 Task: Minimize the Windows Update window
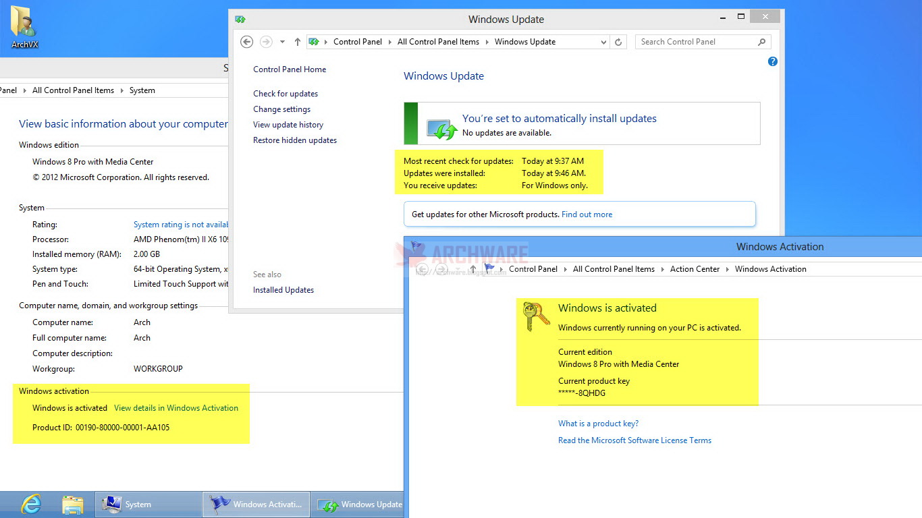tap(722, 17)
